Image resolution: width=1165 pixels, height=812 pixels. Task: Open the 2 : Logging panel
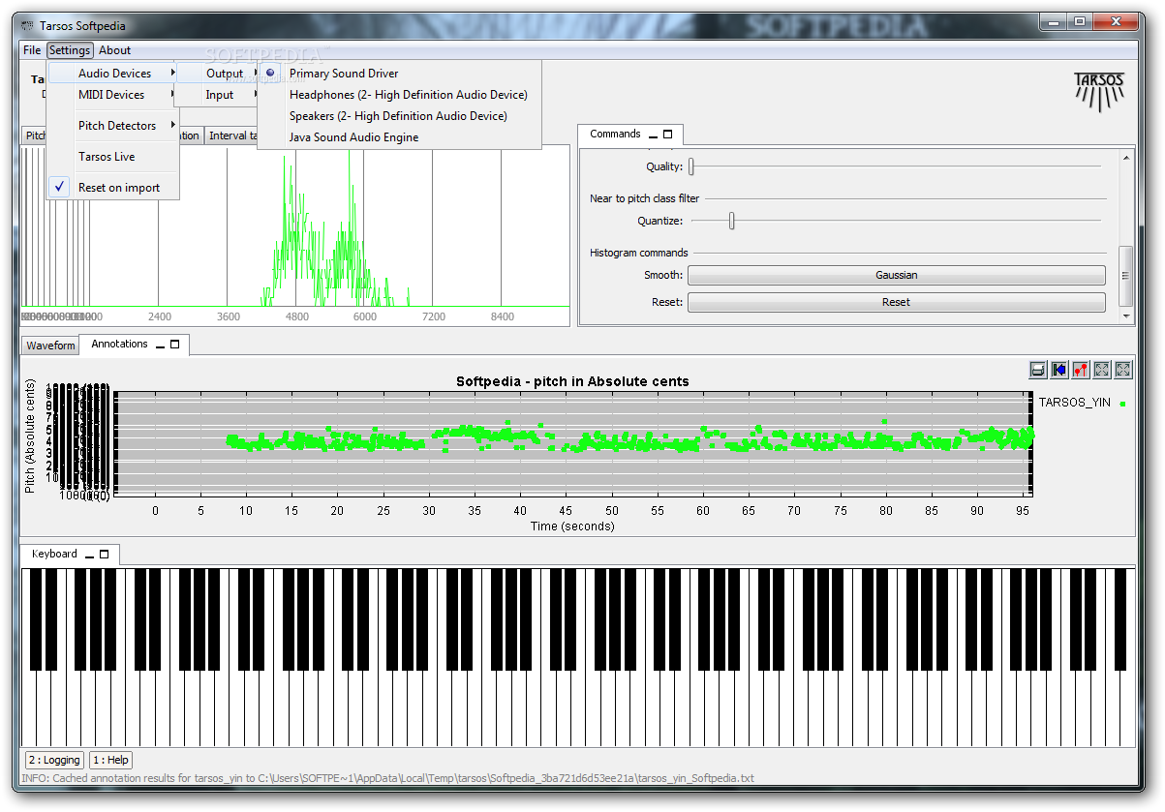pyautogui.click(x=54, y=761)
